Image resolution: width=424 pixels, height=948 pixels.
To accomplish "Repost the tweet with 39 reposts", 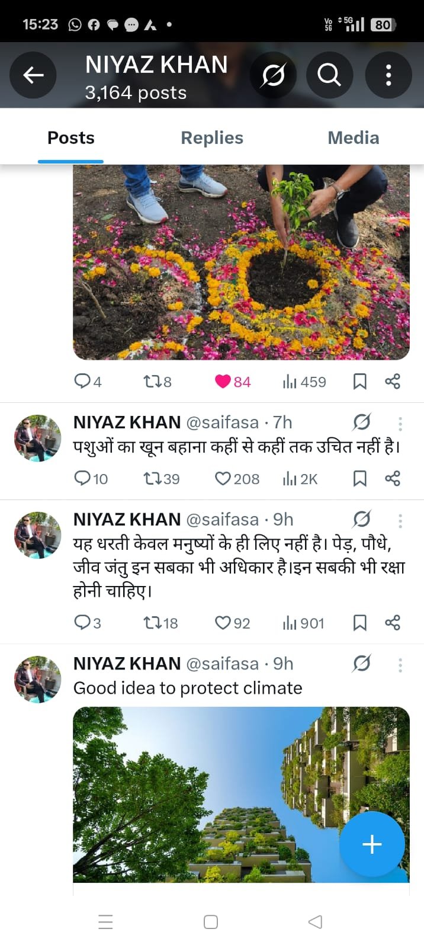I will [152, 478].
